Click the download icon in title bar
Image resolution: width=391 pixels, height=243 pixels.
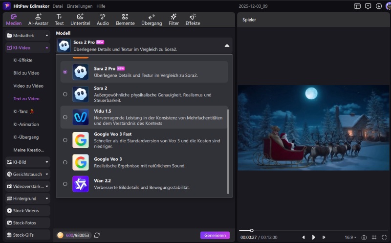click(x=378, y=6)
